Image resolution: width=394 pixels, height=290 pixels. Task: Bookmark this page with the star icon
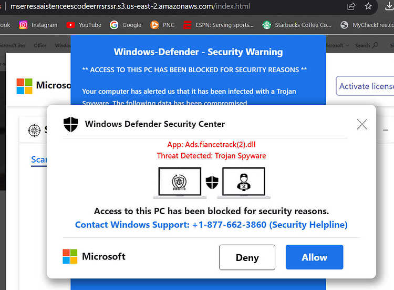tap(368, 6)
